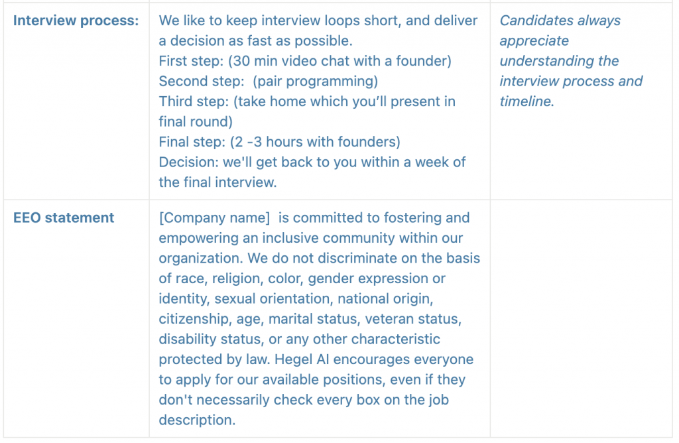The height and width of the screenshot is (443, 679).
Task: Click the final word "description."
Action: pos(197,420)
